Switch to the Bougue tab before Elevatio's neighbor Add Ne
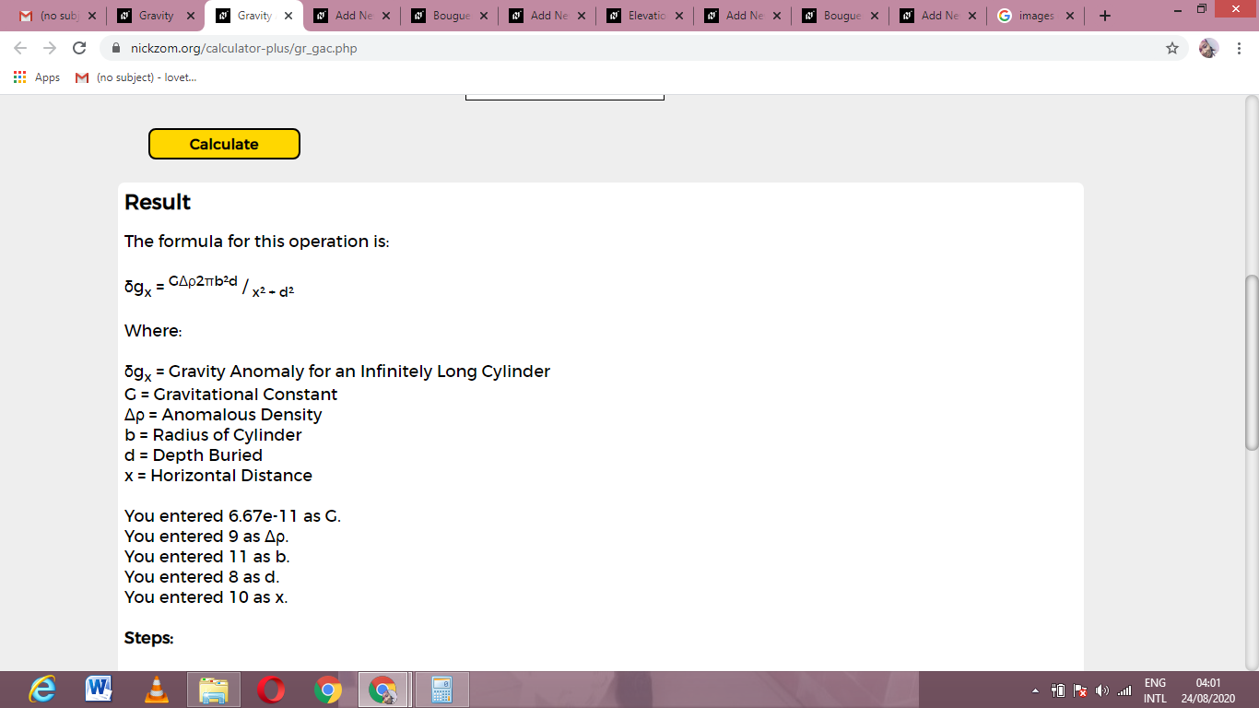 coord(450,16)
